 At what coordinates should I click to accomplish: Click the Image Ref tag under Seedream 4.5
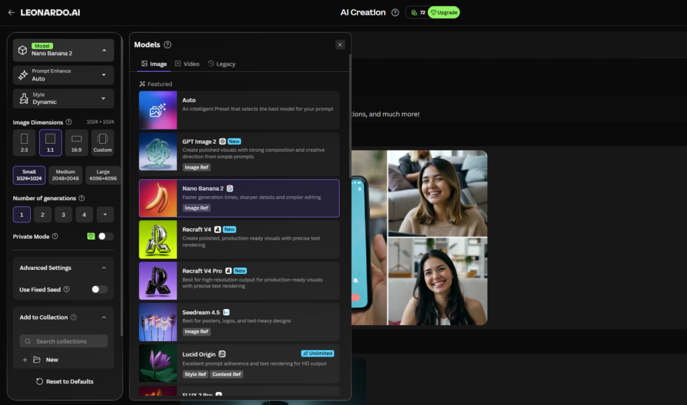click(x=197, y=332)
